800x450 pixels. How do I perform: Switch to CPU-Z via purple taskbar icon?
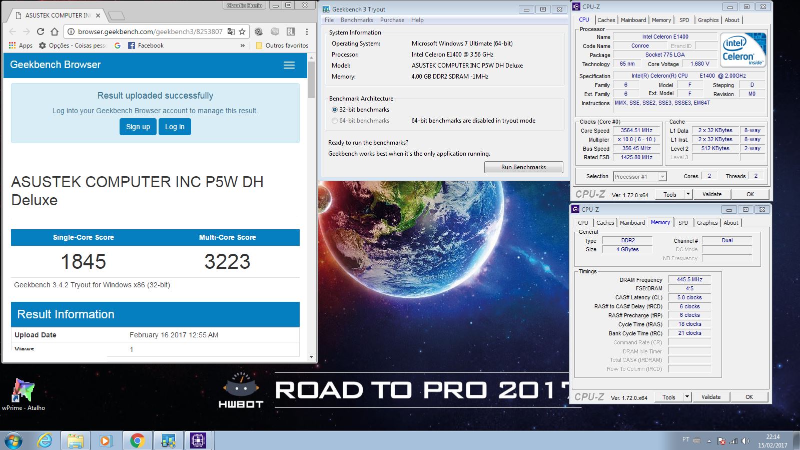198,440
